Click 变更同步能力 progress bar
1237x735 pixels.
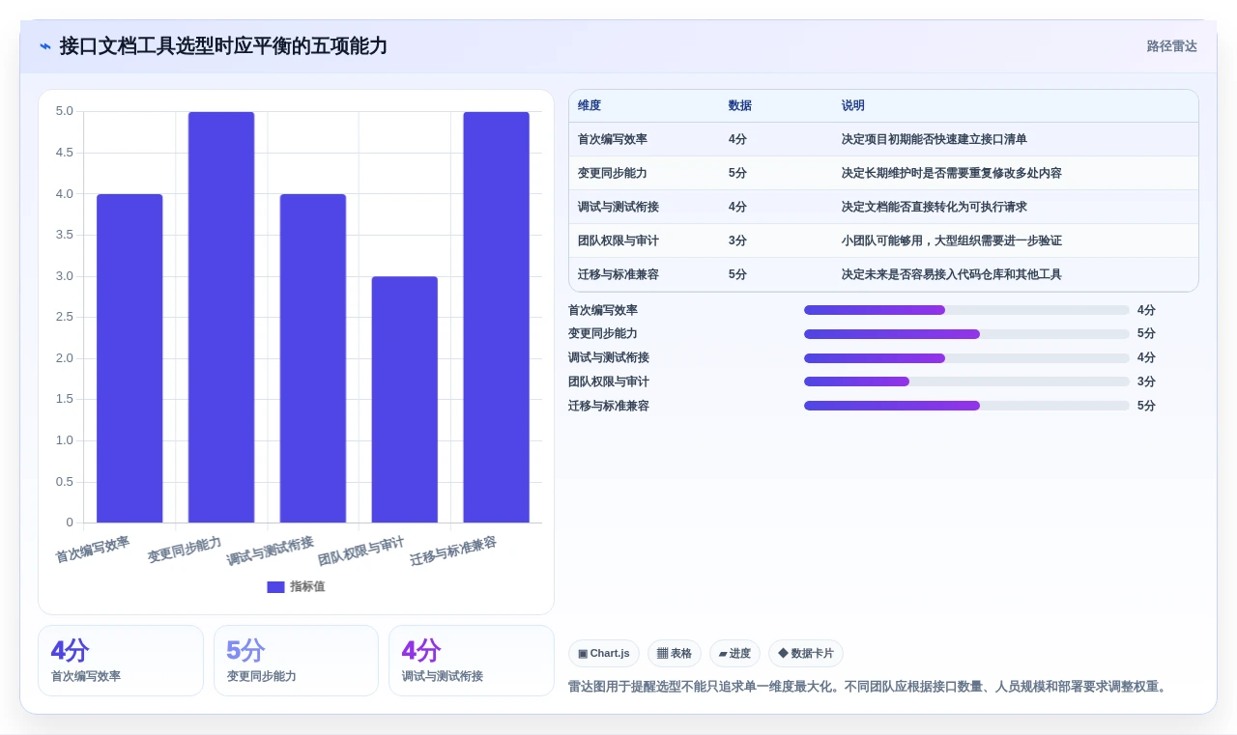tap(966, 334)
